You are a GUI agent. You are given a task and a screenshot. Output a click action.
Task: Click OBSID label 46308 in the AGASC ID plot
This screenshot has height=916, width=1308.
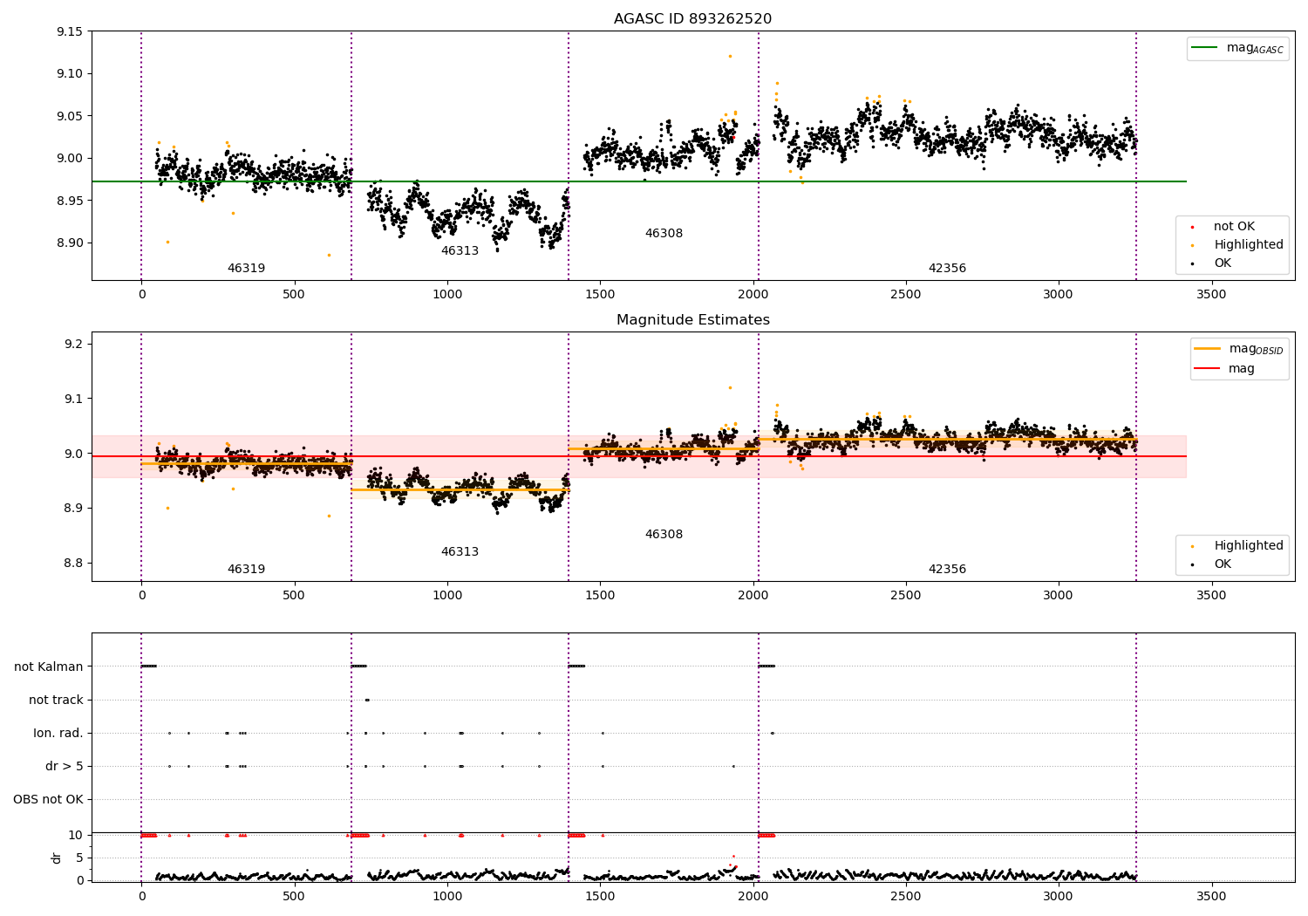pyautogui.click(x=664, y=234)
